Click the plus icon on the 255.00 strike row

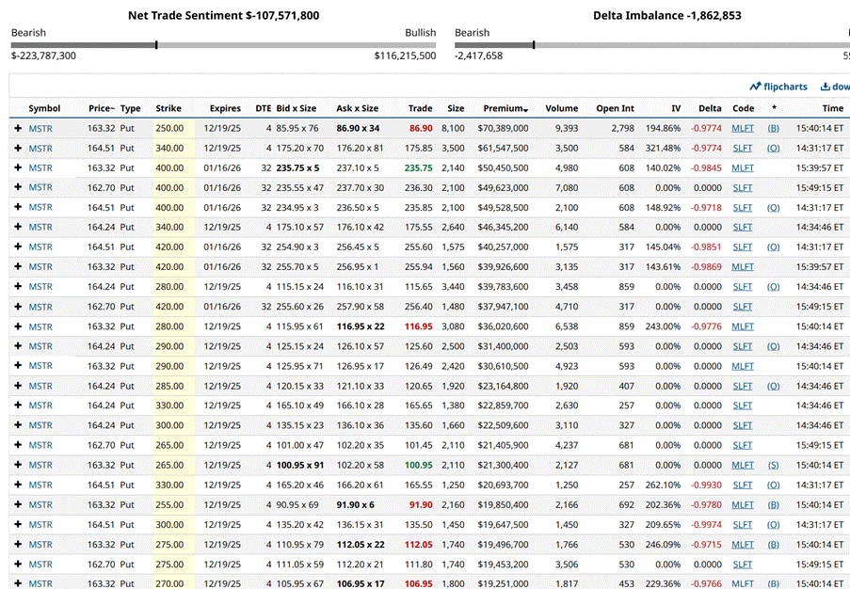coord(17,504)
